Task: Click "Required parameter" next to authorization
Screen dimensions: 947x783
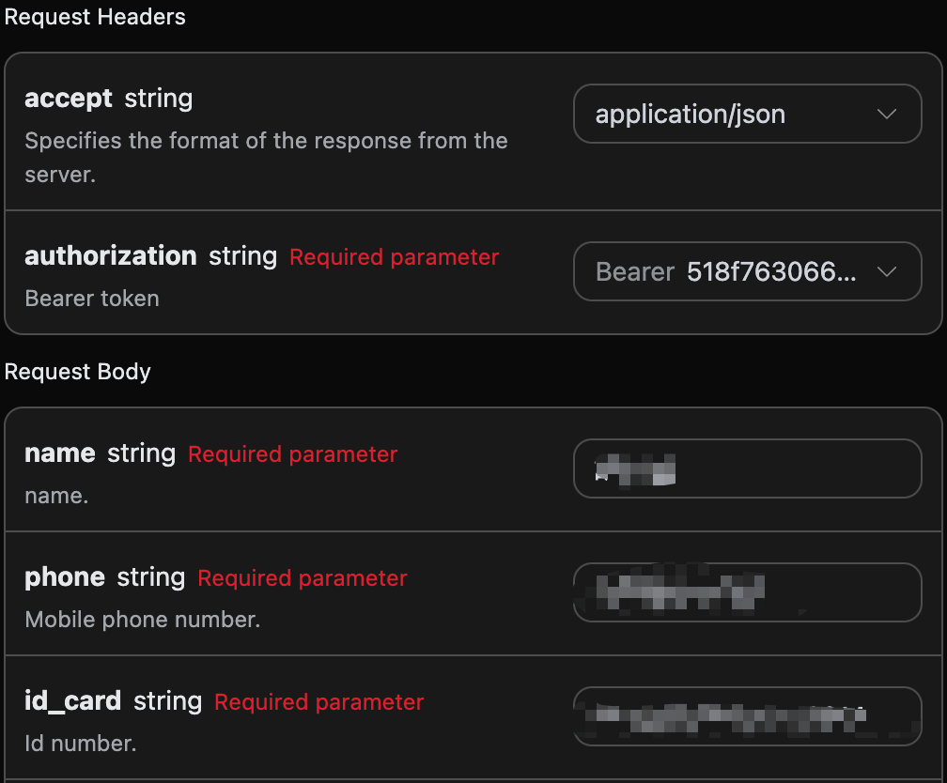Action: (x=394, y=257)
